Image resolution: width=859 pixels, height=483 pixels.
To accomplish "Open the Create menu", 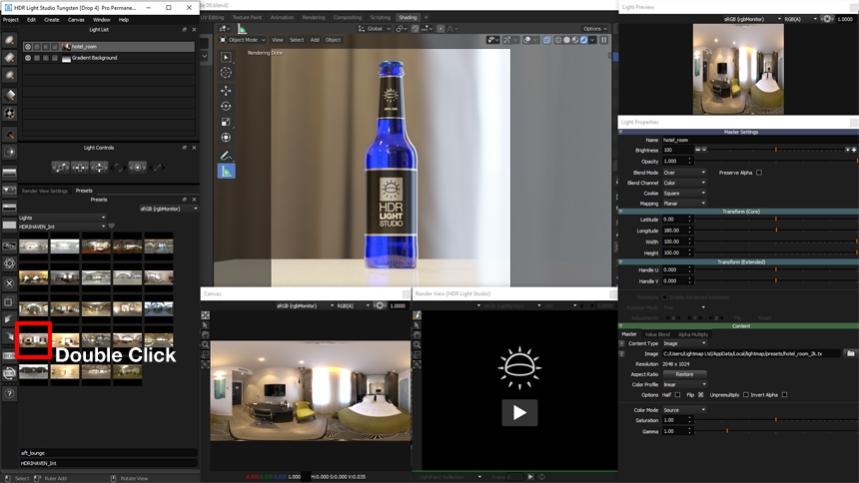I will coord(52,20).
